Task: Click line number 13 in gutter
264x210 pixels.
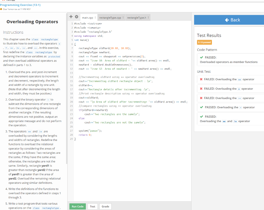Action: click(x=71, y=73)
